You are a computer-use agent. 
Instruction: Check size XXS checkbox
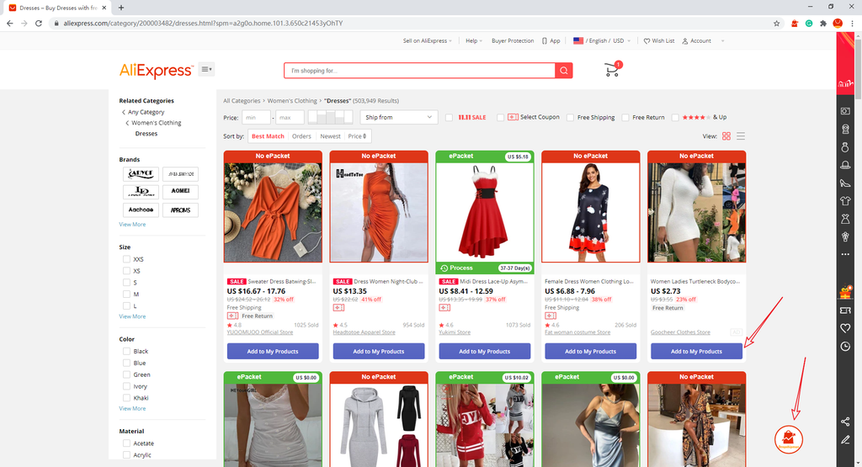point(126,259)
